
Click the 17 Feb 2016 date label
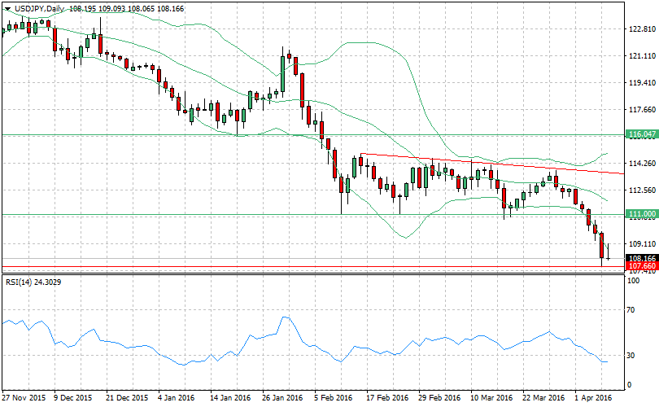click(386, 398)
